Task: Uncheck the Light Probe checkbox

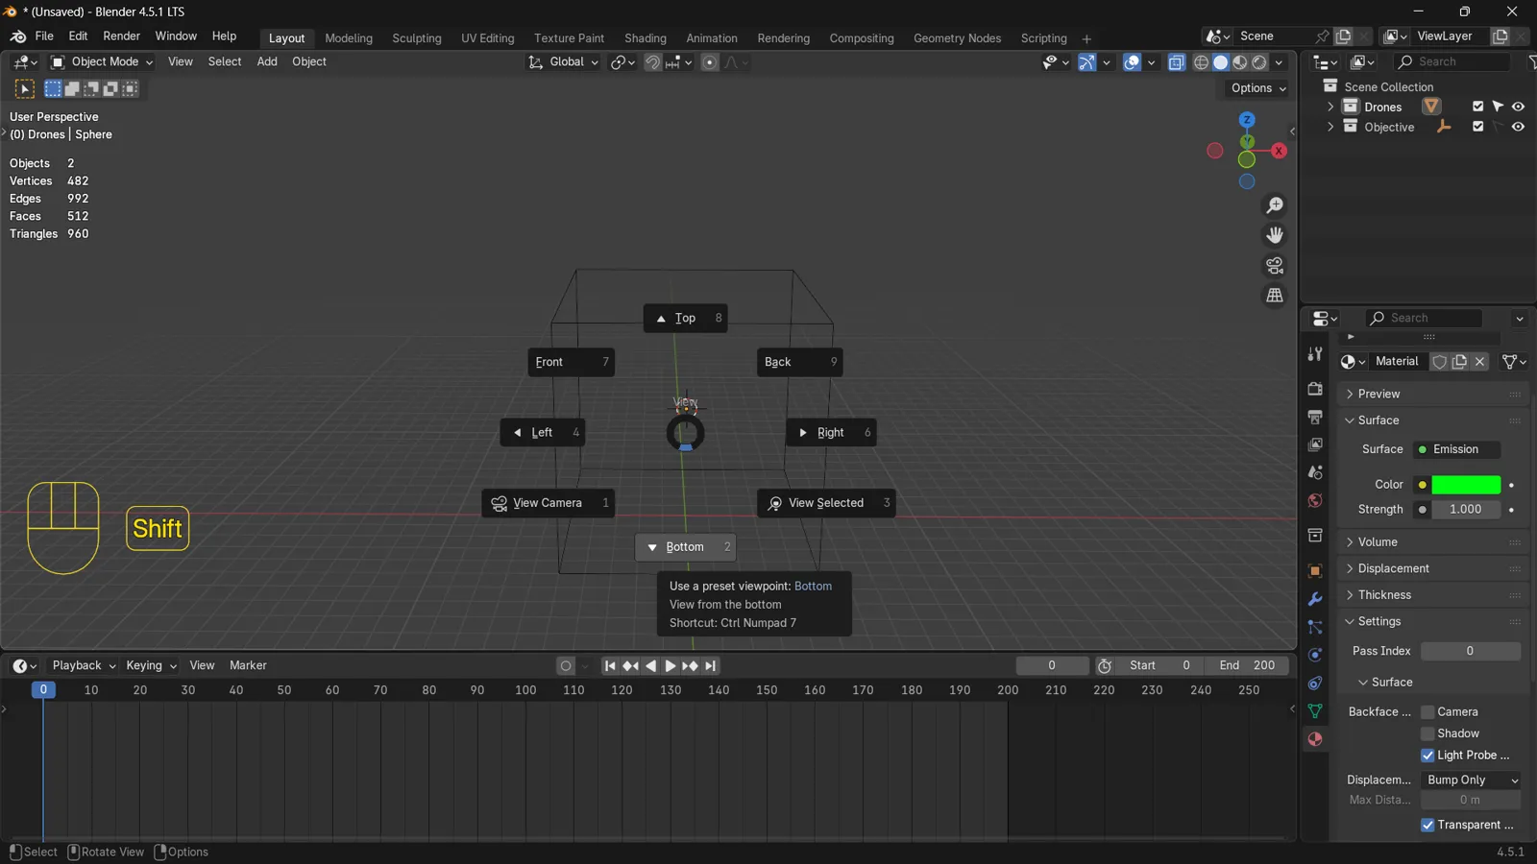Action: click(x=1427, y=756)
